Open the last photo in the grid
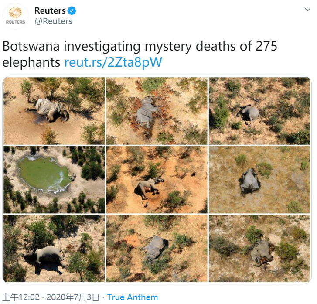Image resolution: width=317 pixels, height=304 pixels. point(259,248)
